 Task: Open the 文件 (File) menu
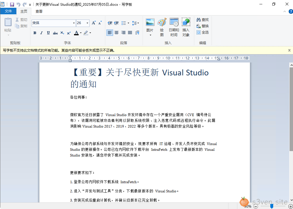[x=8, y=11]
